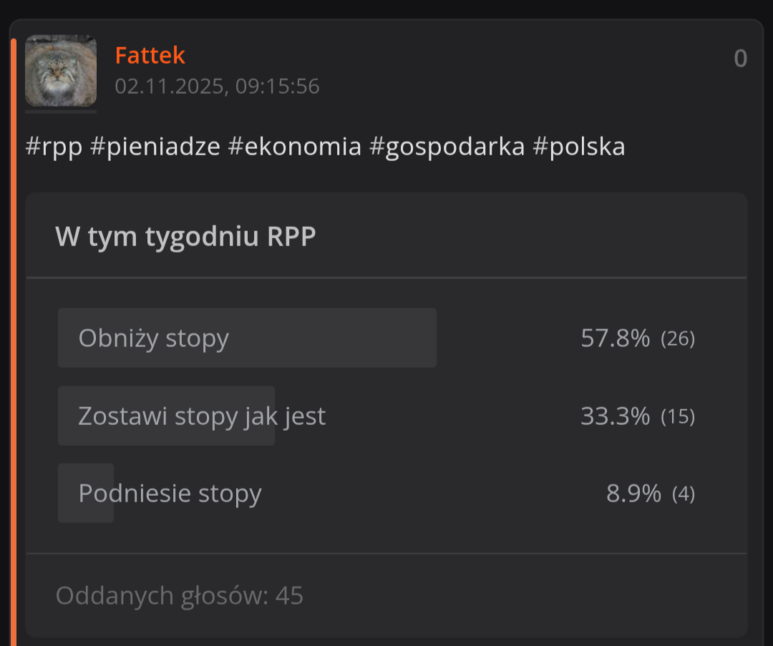Open the Fattek user profile link
This screenshot has height=646, width=773.
(150, 55)
